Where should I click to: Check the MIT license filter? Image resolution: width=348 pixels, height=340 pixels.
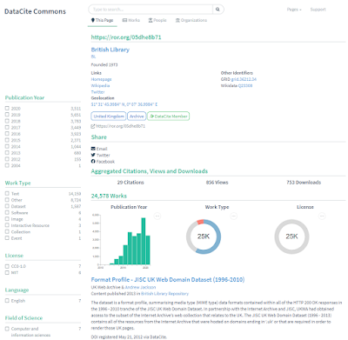(7, 272)
